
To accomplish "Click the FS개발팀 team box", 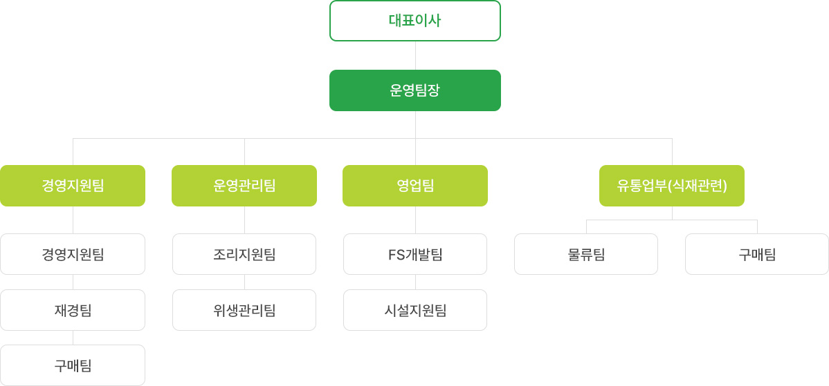I will (415, 254).
